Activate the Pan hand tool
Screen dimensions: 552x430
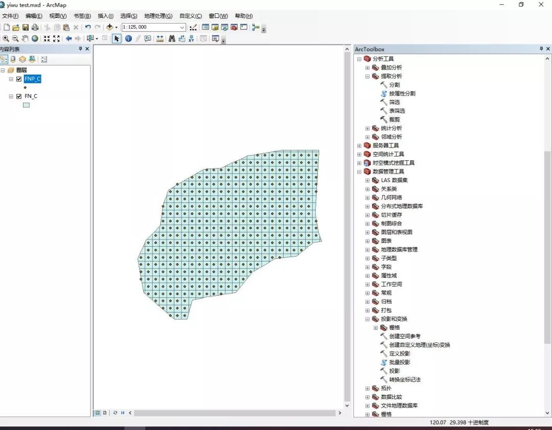point(25,38)
